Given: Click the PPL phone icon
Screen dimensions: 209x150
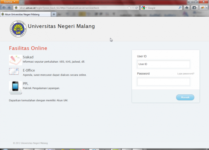Looking at the screenshot, I should [15, 88].
